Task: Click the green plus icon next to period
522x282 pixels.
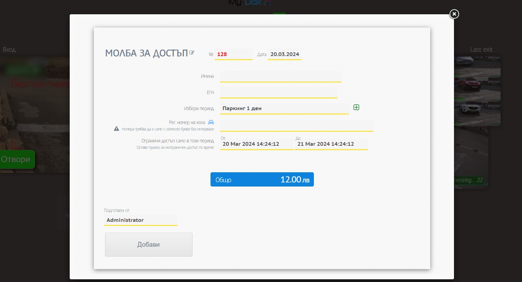Action: [356, 107]
